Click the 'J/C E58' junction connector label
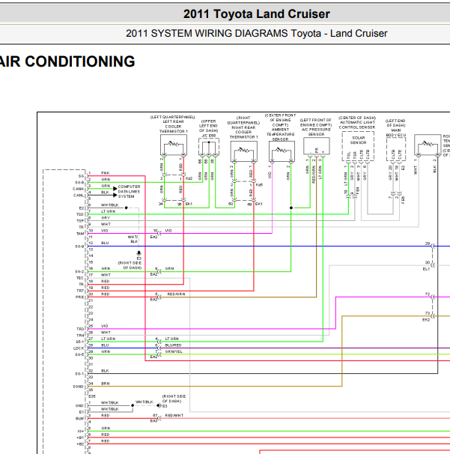Screen dimensions: 450x454 coord(208,136)
